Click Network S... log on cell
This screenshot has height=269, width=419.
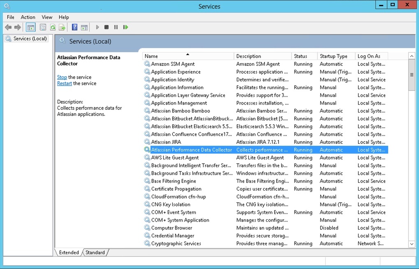point(370,244)
